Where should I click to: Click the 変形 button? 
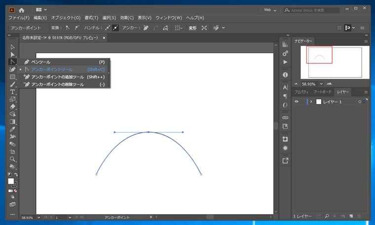192,28
